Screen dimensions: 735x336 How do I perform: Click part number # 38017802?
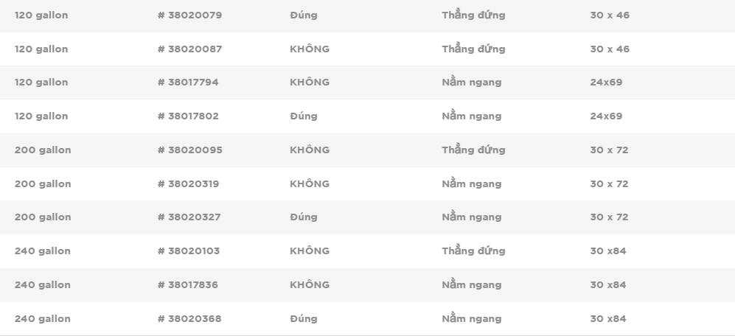188,116
